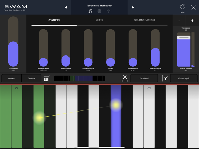Adjust the Attack Tongue slider

[x=155, y=48]
